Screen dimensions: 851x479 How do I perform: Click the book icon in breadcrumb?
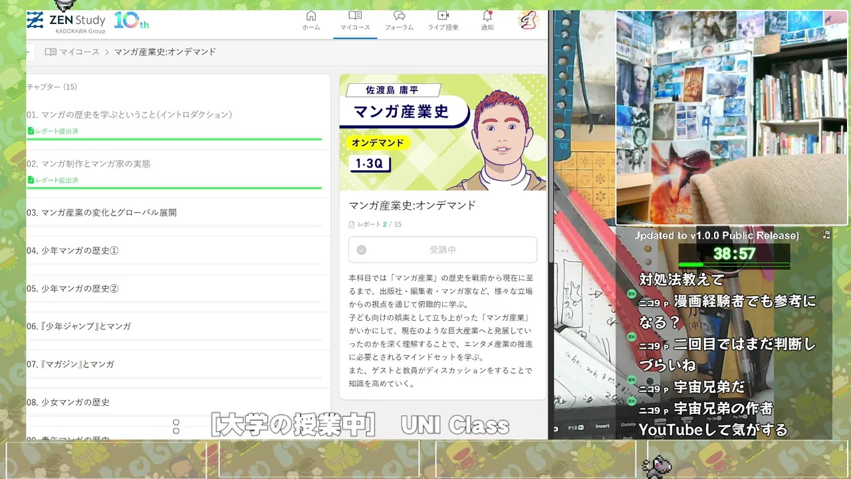[51, 51]
